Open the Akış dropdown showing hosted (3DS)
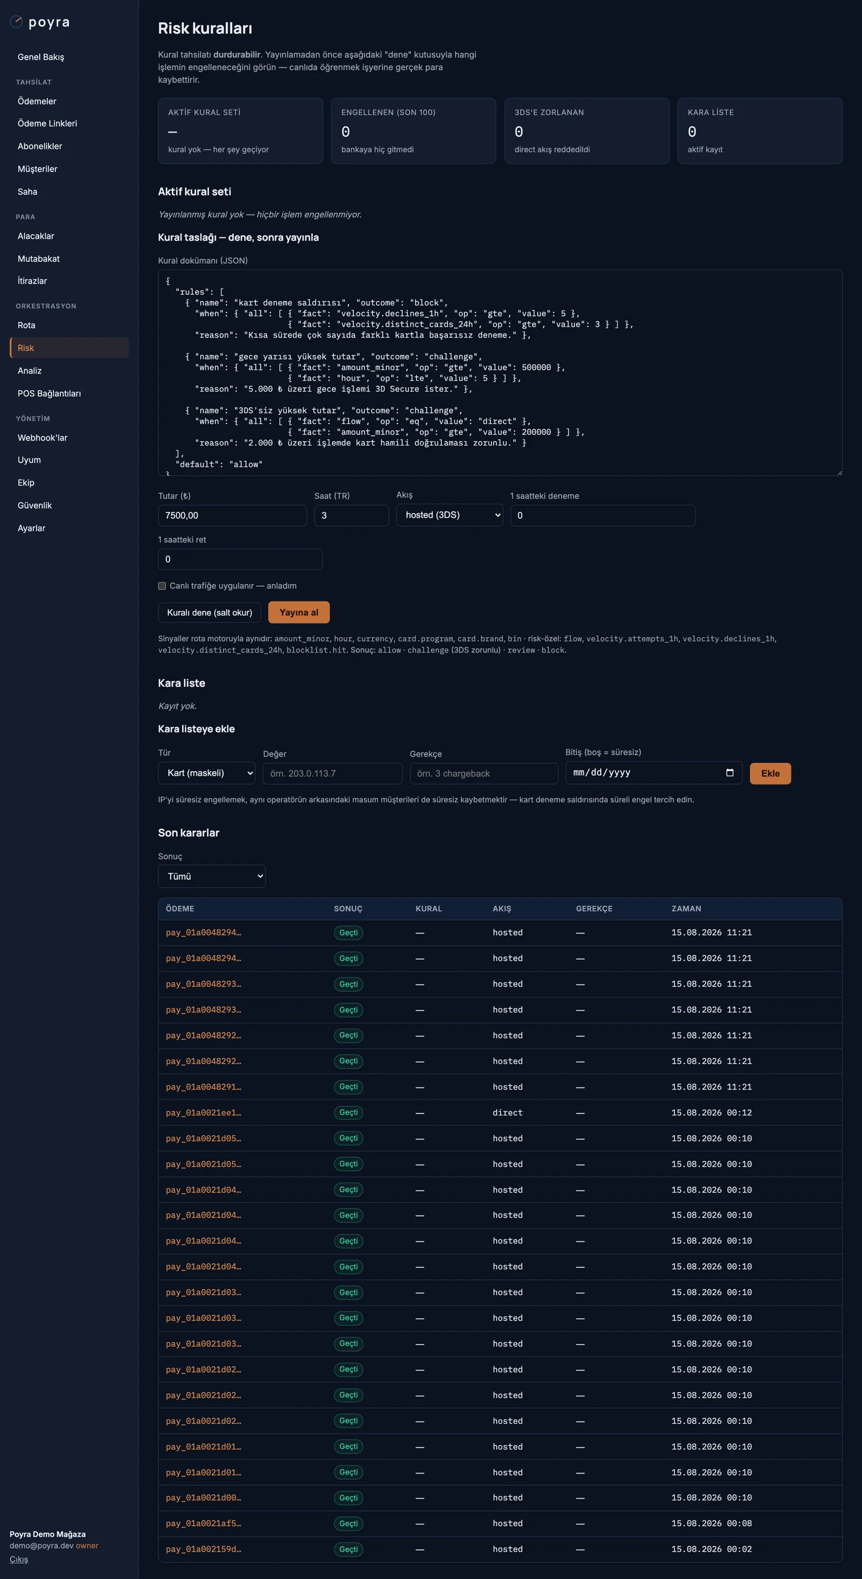The image size is (862, 1579). click(x=450, y=515)
